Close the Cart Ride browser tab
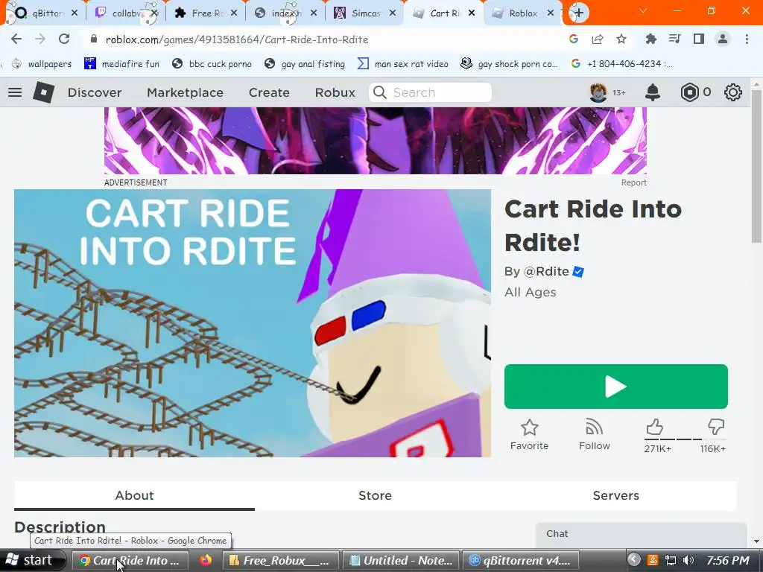Screen dimensions: 763x572 [472, 13]
